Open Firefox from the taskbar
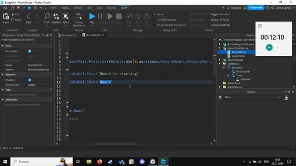The height and width of the screenshot is (166, 296). [x=99, y=162]
